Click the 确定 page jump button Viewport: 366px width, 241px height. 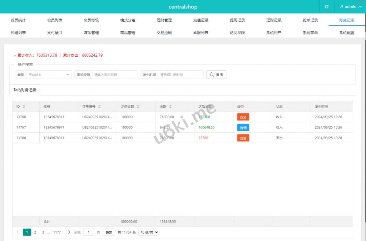(109, 232)
